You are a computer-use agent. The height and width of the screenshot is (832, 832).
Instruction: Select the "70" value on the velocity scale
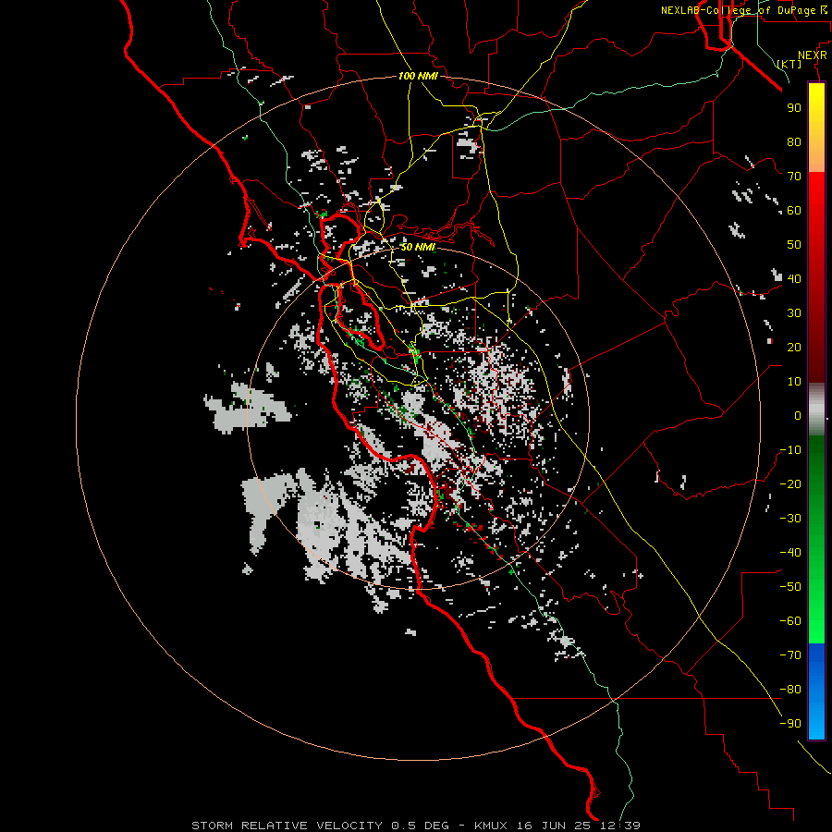click(x=794, y=177)
